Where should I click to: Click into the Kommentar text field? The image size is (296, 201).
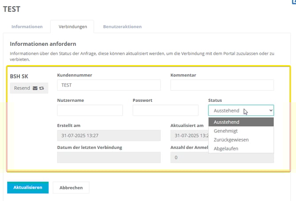tap(222, 85)
